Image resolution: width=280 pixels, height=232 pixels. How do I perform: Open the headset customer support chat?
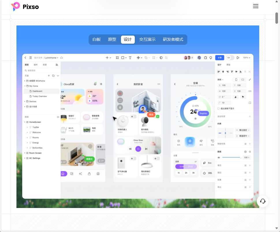pos(263,201)
